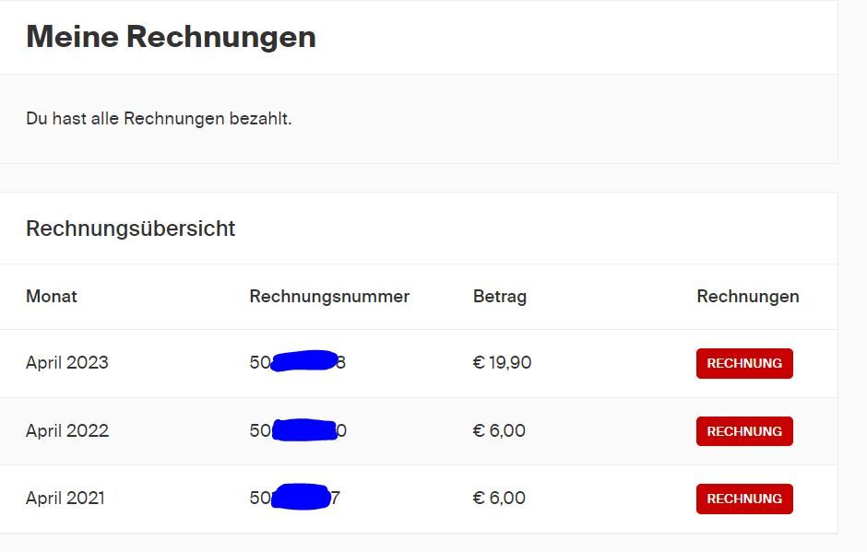Image resolution: width=867 pixels, height=552 pixels.
Task: Click the Rechnungsübersicht section title
Action: pyautogui.click(x=131, y=228)
